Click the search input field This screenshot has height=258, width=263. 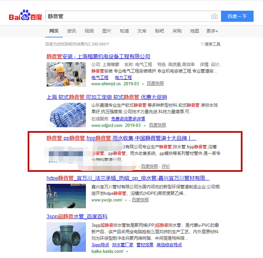(x=128, y=17)
